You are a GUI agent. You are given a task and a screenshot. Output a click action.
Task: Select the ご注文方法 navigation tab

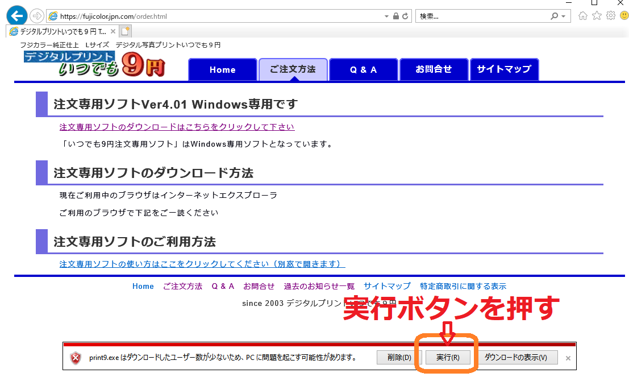[293, 69]
